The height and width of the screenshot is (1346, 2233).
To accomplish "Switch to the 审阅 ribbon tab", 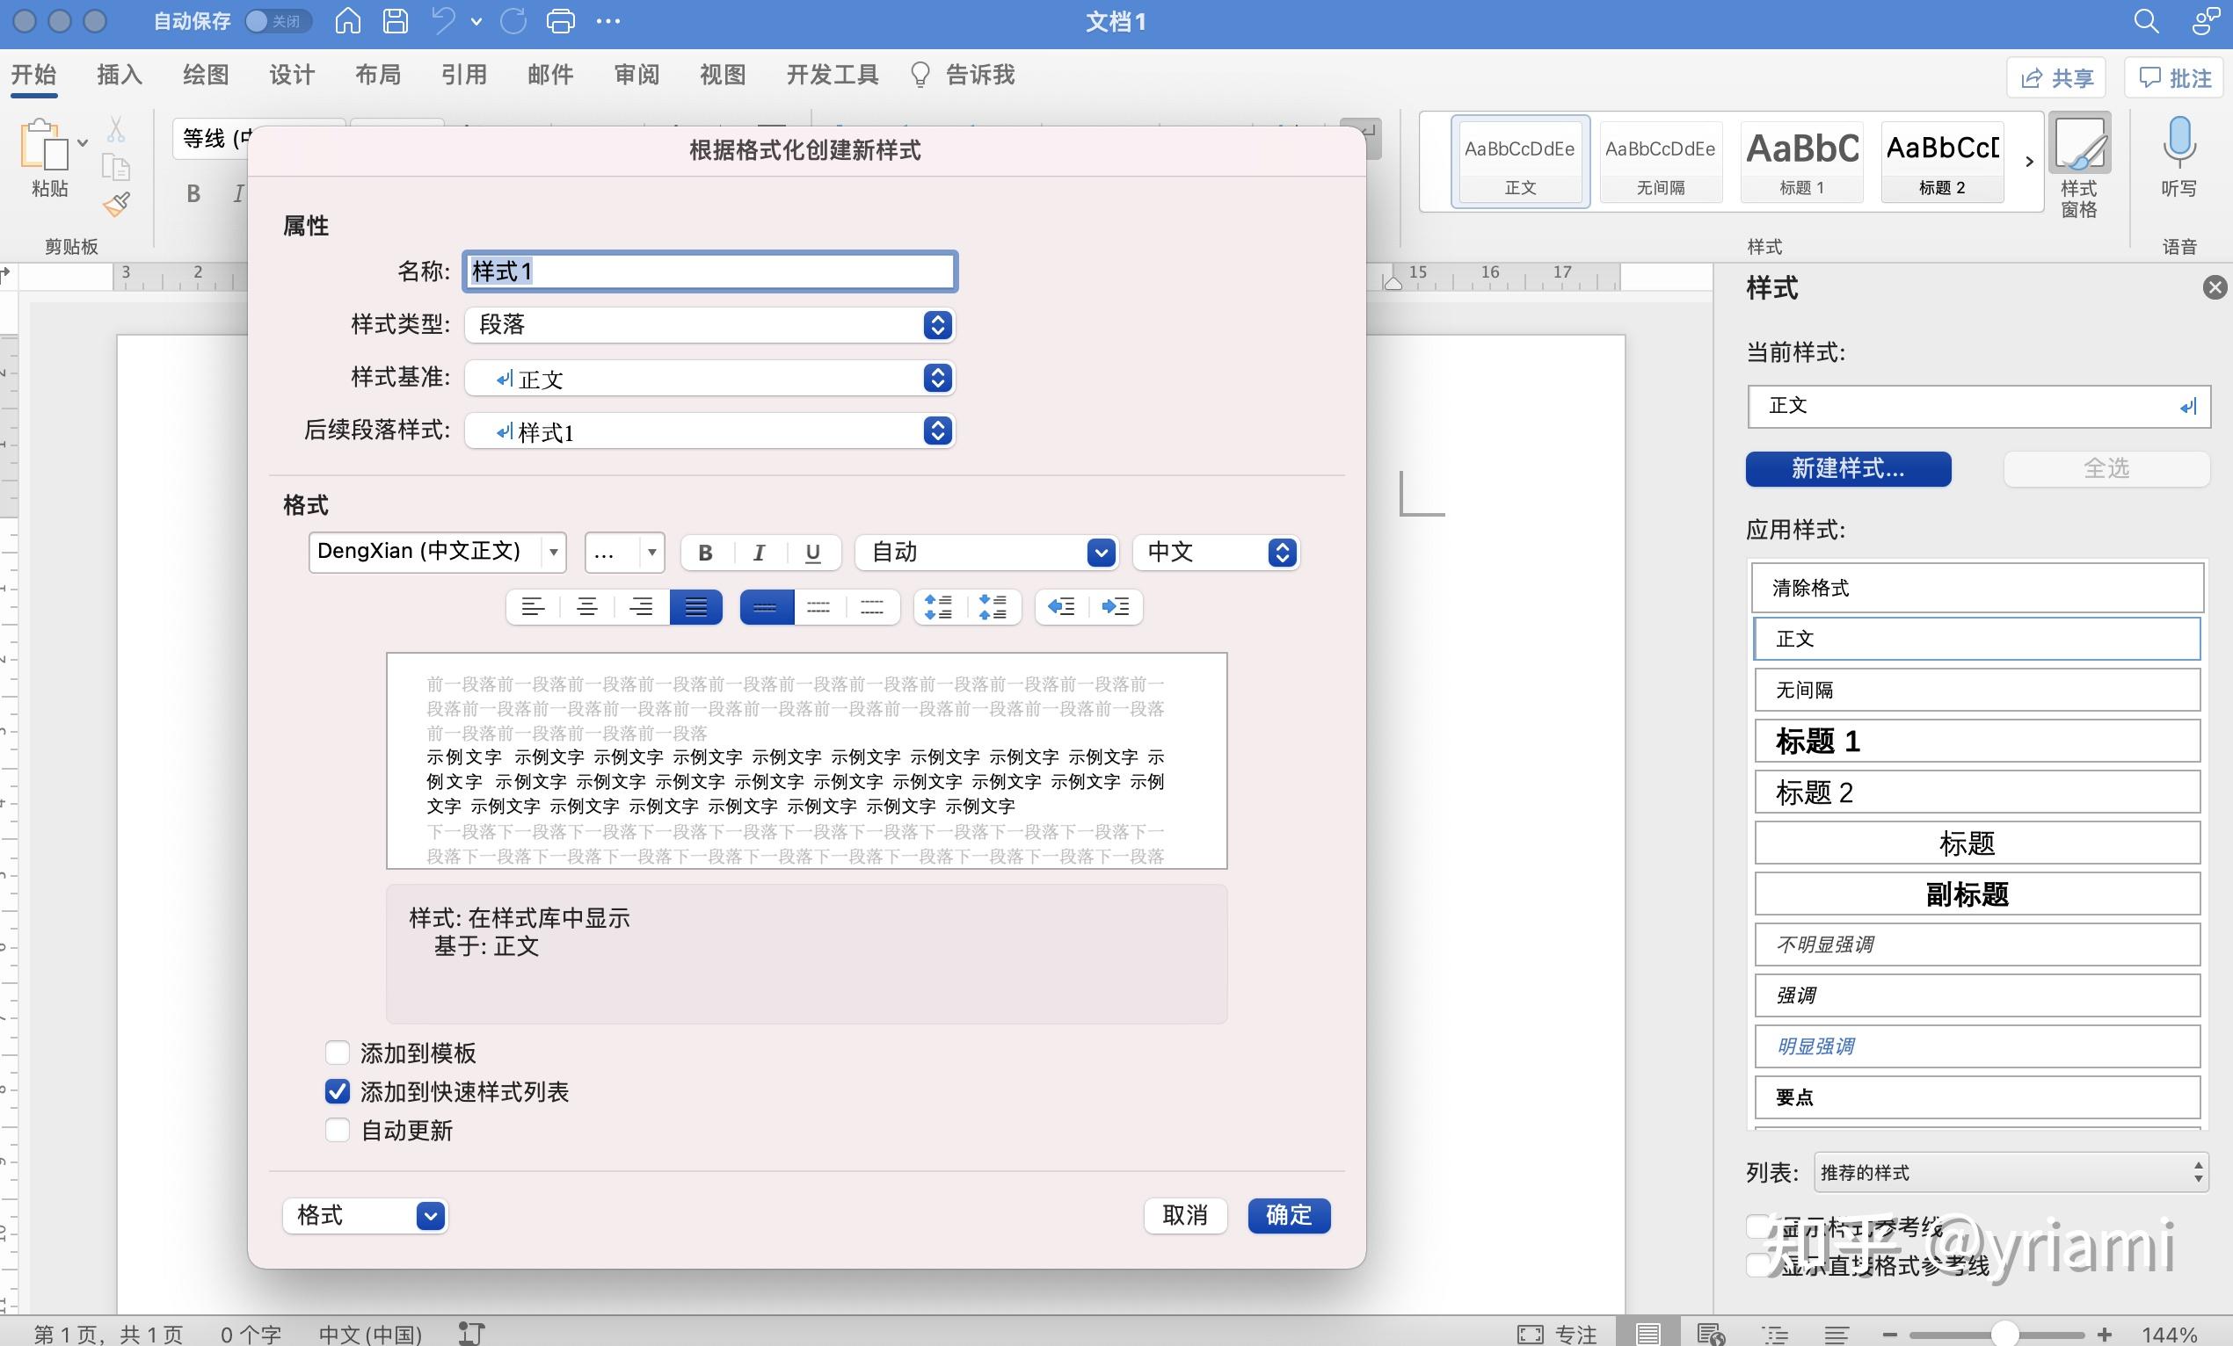I will [636, 76].
